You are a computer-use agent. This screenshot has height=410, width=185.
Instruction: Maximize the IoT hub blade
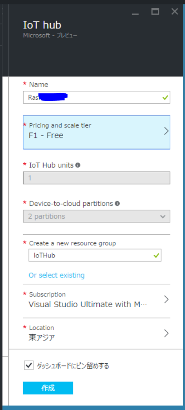coord(155,11)
